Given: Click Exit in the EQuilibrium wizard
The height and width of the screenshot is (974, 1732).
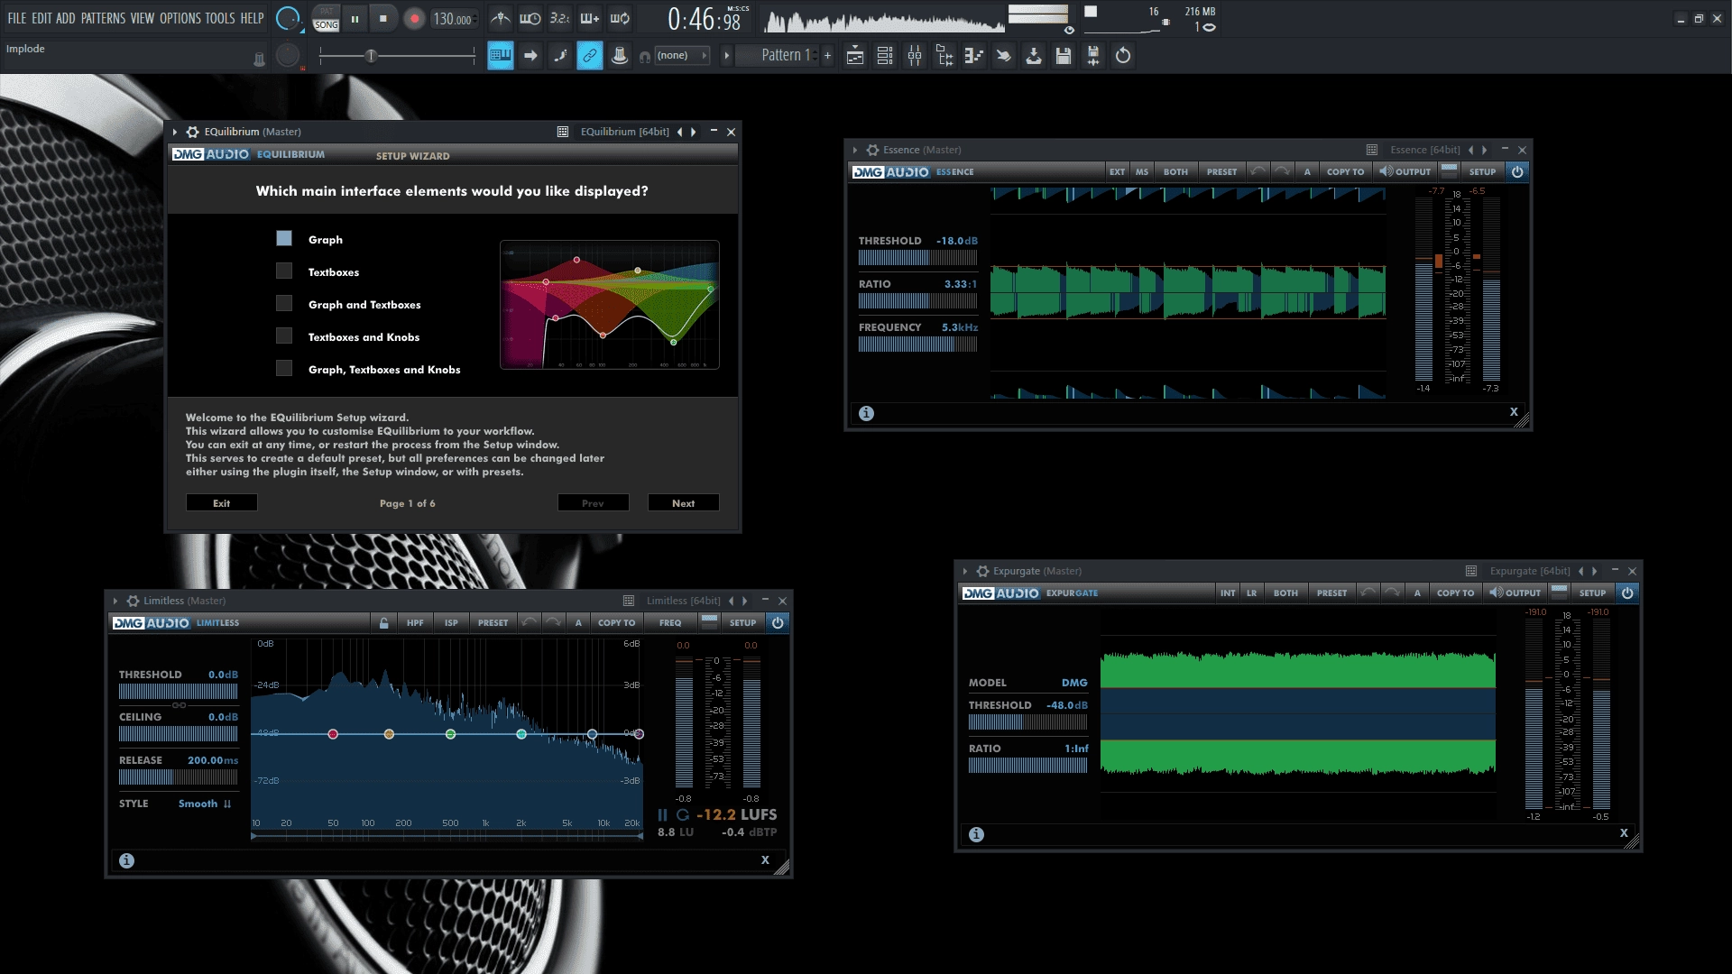Looking at the screenshot, I should click(x=221, y=502).
